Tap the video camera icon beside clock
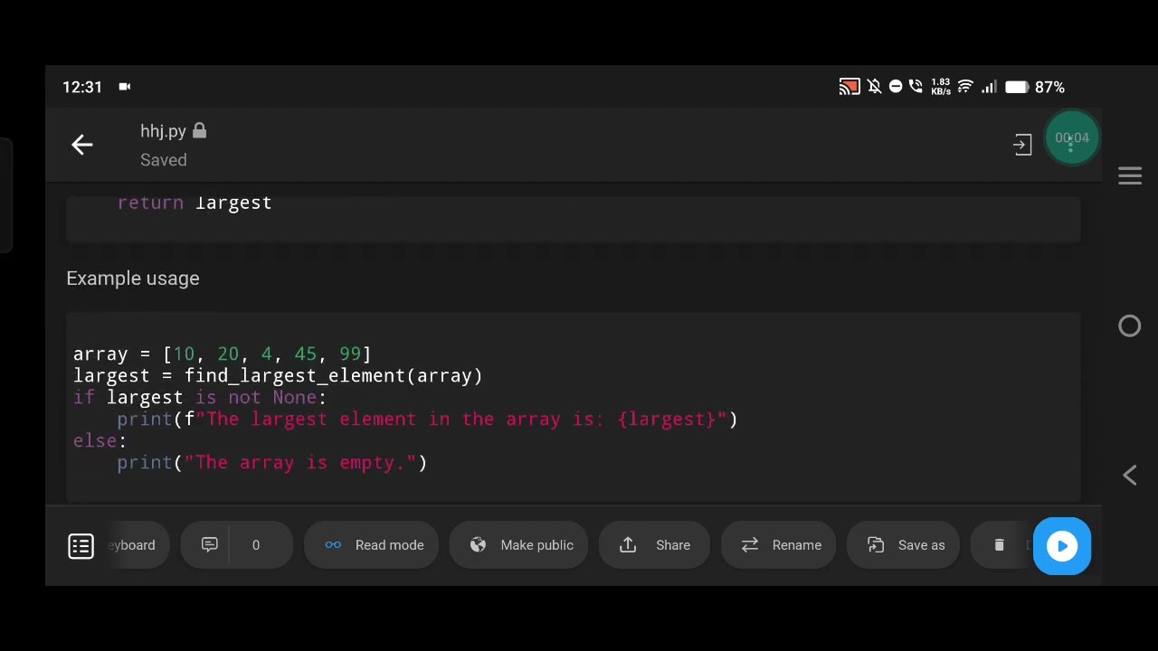1158x651 pixels. pyautogui.click(x=125, y=87)
